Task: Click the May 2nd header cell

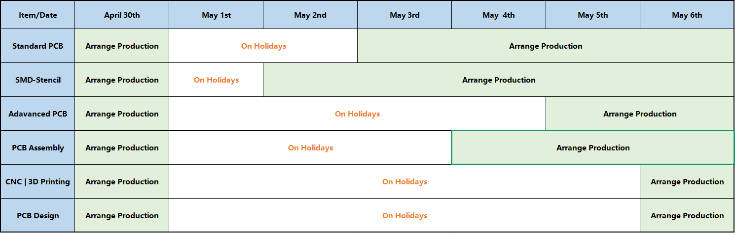Action: 310,15
